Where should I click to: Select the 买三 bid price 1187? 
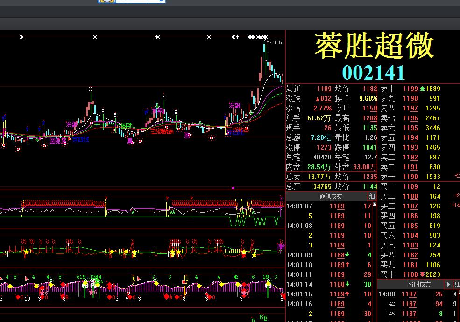410,206
